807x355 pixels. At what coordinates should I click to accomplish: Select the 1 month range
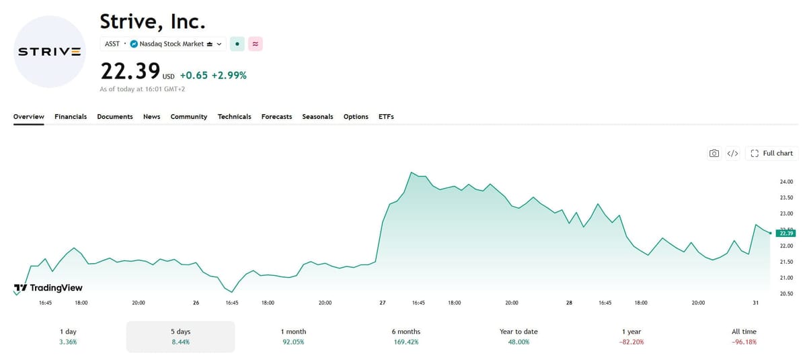coord(293,336)
